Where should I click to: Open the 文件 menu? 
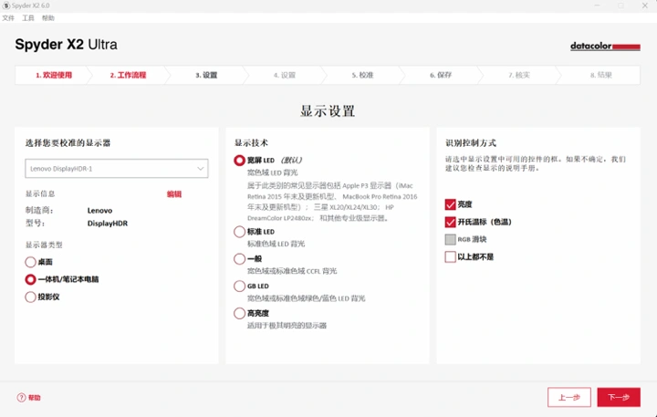8,18
